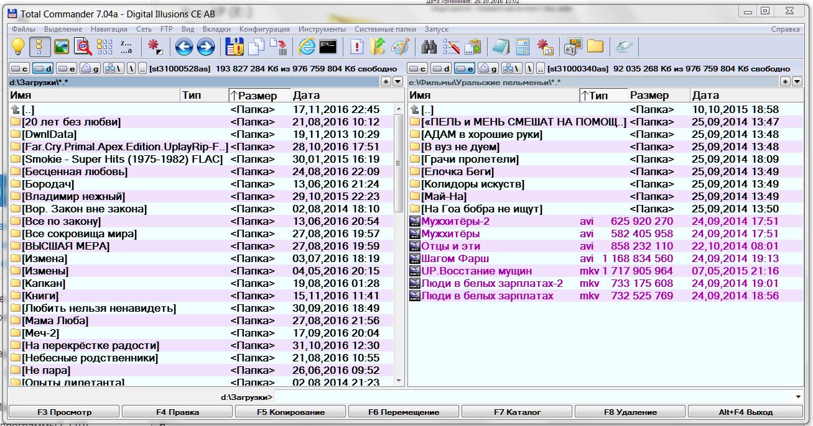Click the F3 Просмотр button
This screenshot has height=426, width=813.
coord(65,412)
